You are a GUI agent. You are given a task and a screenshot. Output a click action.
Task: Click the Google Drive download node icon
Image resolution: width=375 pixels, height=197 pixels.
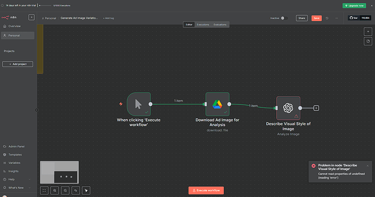point(217,104)
